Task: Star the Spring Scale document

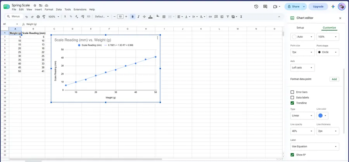Action: 35,5
